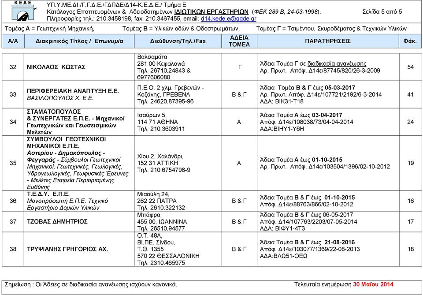
Task: Click folder number 24 in row 34
Action: pyautogui.click(x=411, y=122)
